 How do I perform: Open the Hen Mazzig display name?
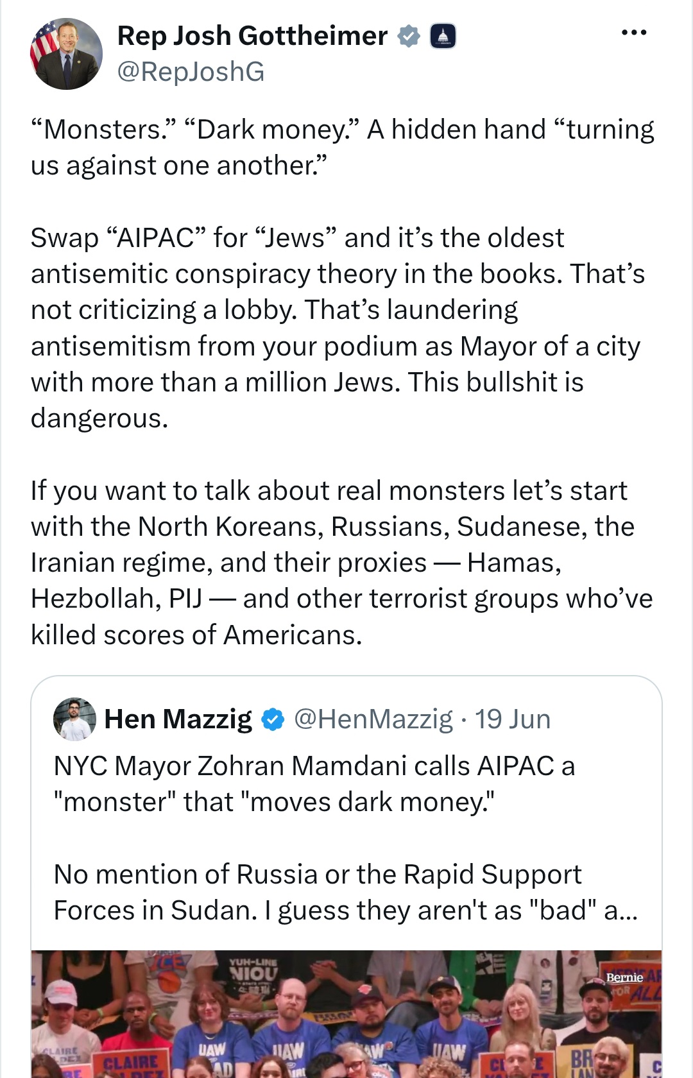(178, 719)
